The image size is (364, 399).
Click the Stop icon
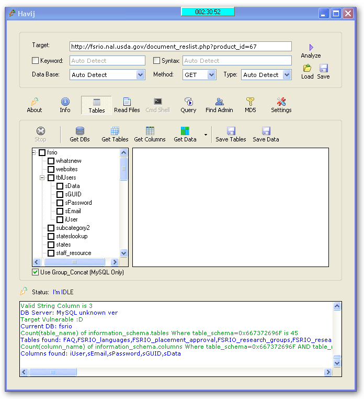pos(41,131)
